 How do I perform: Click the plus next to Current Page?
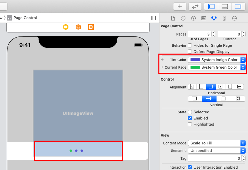click(x=162, y=67)
